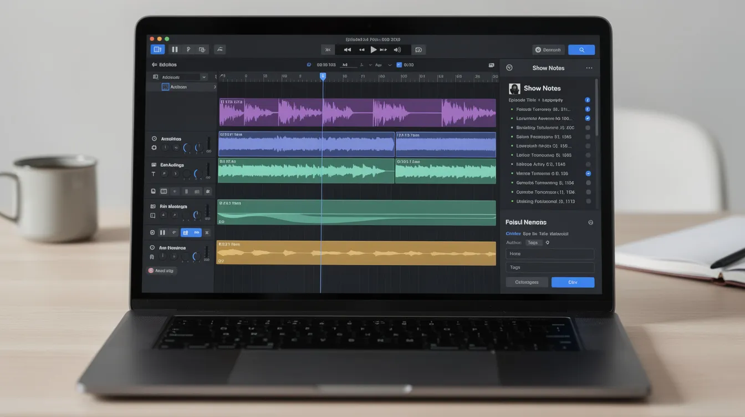
Task: Click the note icon below third track's image icon
Action: coord(153,216)
